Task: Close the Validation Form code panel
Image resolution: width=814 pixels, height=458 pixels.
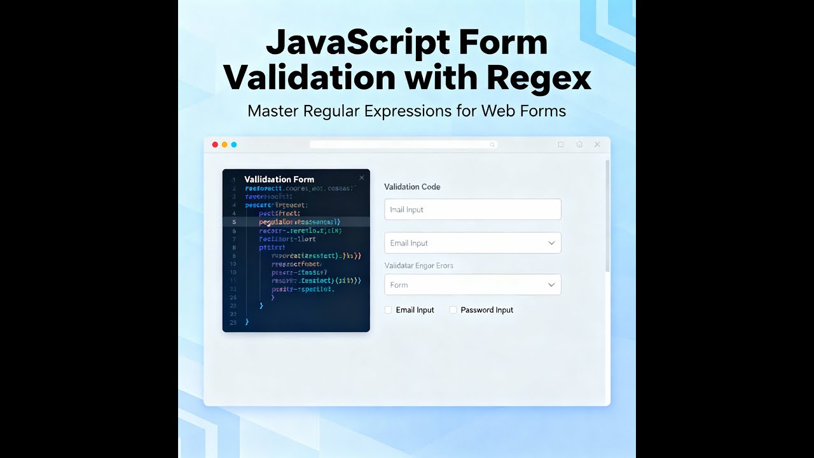Action: pos(362,178)
